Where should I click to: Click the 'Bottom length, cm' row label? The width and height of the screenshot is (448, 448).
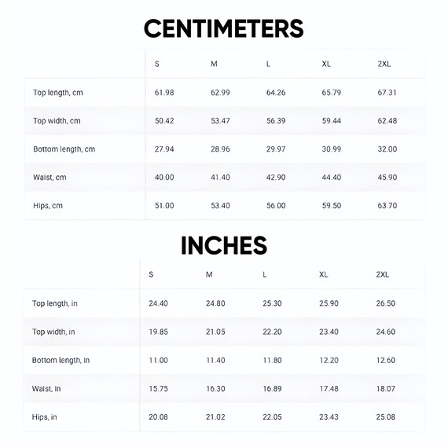coord(64,149)
